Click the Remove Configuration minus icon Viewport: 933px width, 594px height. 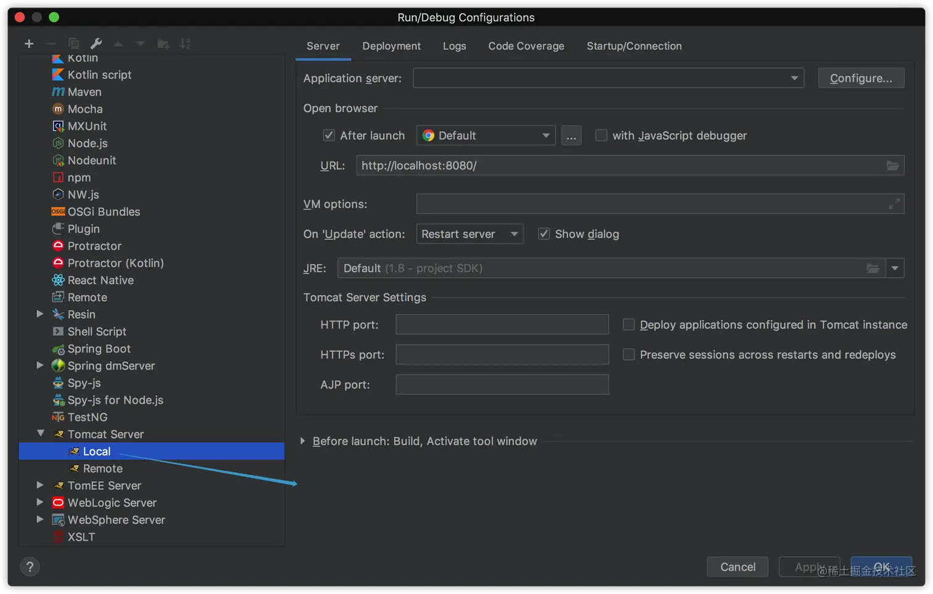(51, 44)
